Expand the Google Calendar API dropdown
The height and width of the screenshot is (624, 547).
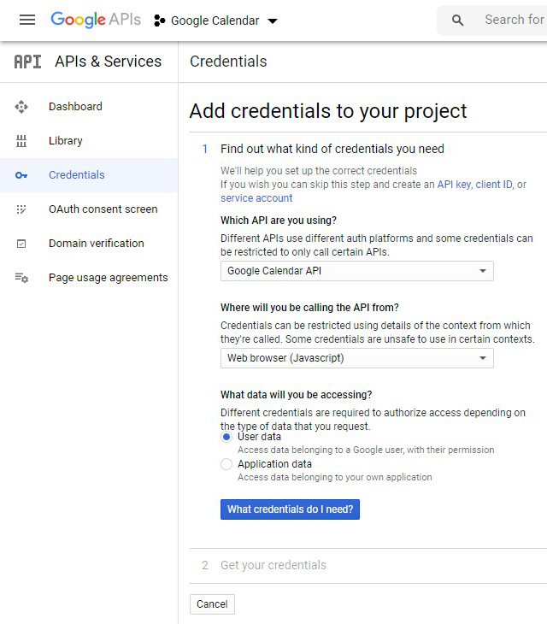coord(356,271)
